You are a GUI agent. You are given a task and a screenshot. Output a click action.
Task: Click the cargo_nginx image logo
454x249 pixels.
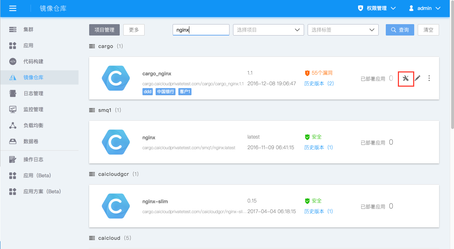115,78
